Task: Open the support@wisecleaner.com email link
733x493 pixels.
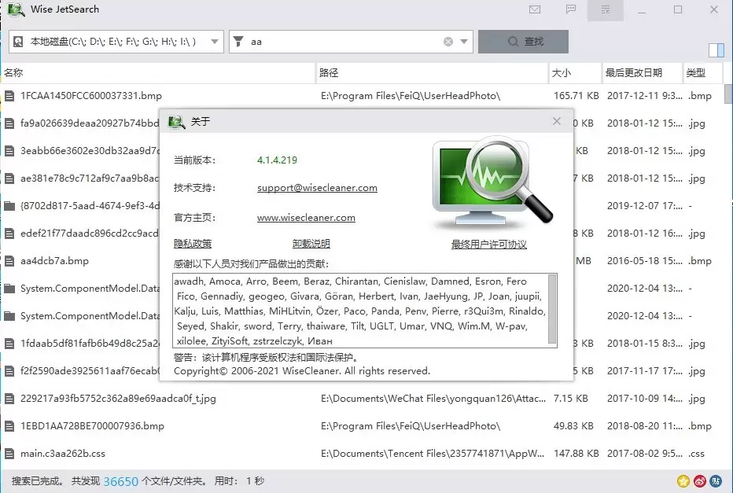Action: coord(317,188)
